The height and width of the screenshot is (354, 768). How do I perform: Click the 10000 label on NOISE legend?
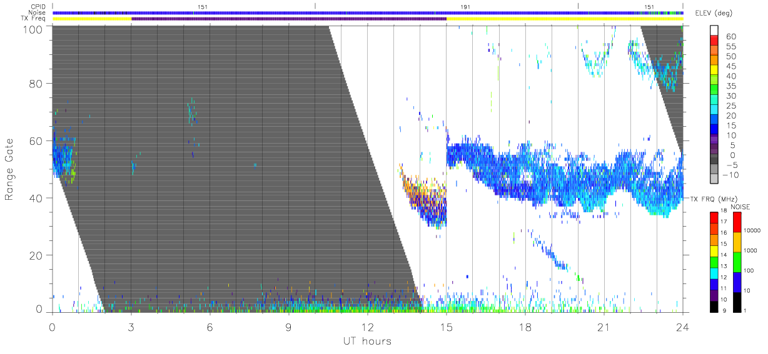coord(751,230)
